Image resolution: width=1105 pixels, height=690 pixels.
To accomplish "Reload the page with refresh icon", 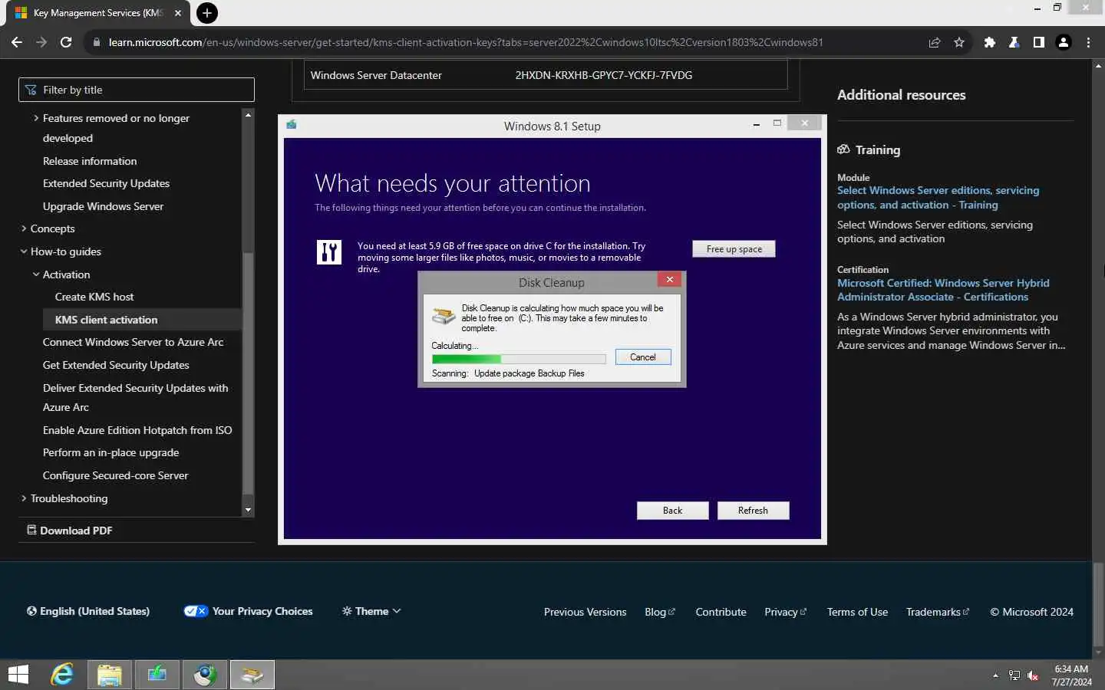I will [x=66, y=42].
